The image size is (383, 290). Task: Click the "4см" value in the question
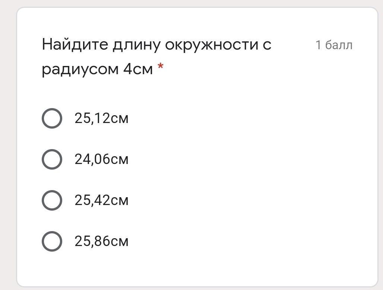138,69
